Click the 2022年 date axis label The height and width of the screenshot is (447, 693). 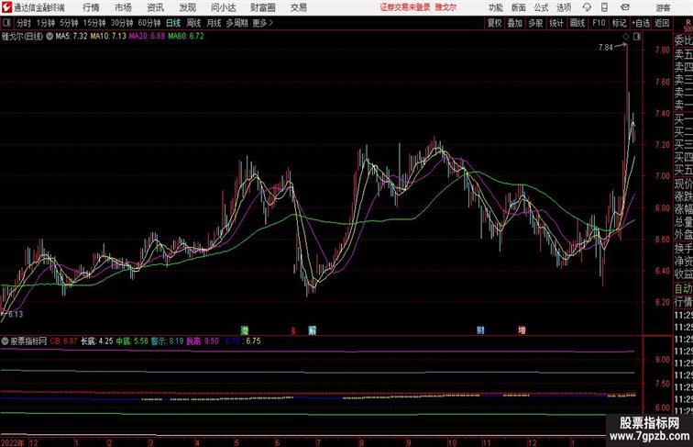[13, 442]
